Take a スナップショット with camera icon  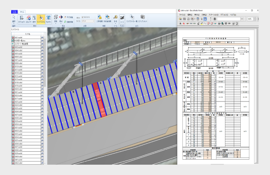(143, 18)
